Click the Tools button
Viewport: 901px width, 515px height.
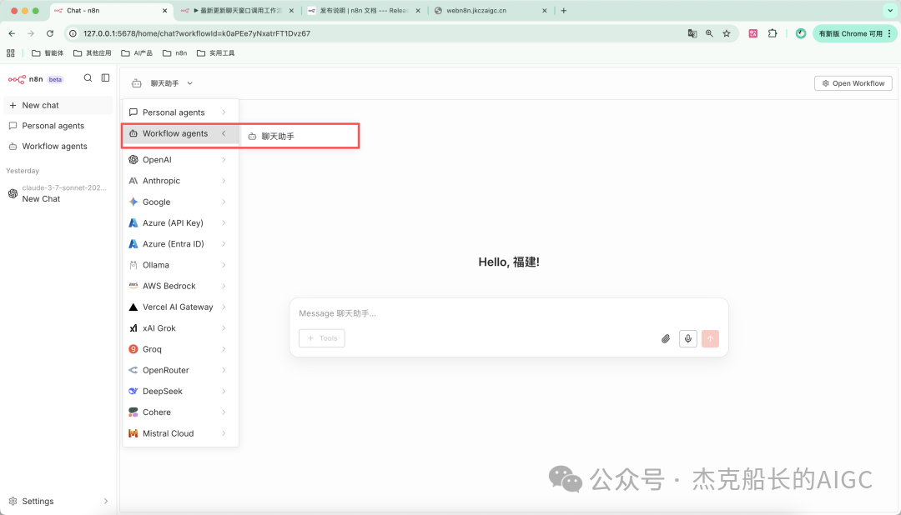(322, 338)
